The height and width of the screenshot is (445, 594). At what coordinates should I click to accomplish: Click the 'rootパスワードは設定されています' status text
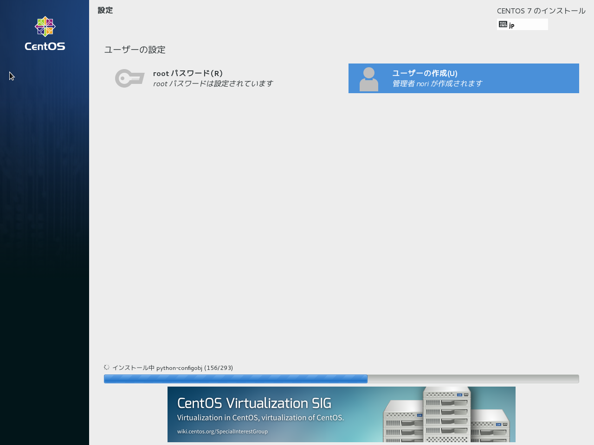[x=213, y=84]
